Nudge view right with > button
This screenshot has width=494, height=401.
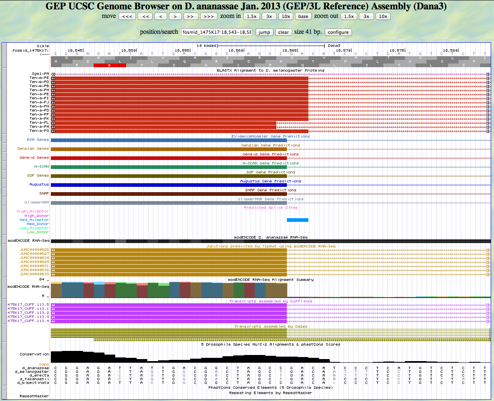click(175, 16)
